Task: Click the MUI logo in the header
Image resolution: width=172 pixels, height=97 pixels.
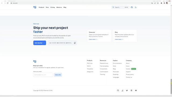Action: click(35, 7)
